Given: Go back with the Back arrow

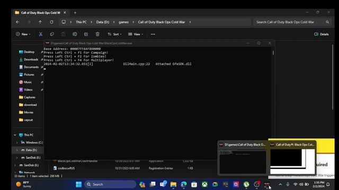Looking at the screenshot, I should coord(17,22).
